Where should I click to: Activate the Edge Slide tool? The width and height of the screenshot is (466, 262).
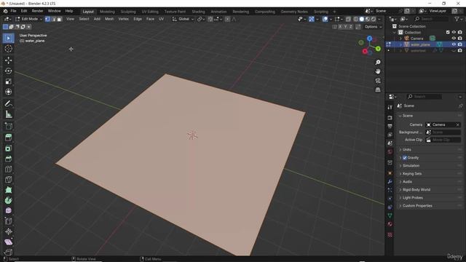(8, 221)
